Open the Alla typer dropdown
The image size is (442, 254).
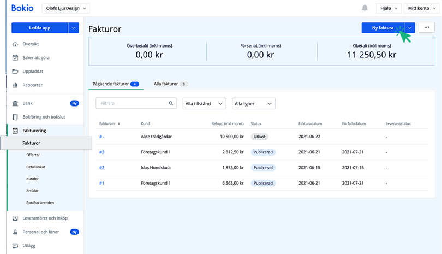253,103
